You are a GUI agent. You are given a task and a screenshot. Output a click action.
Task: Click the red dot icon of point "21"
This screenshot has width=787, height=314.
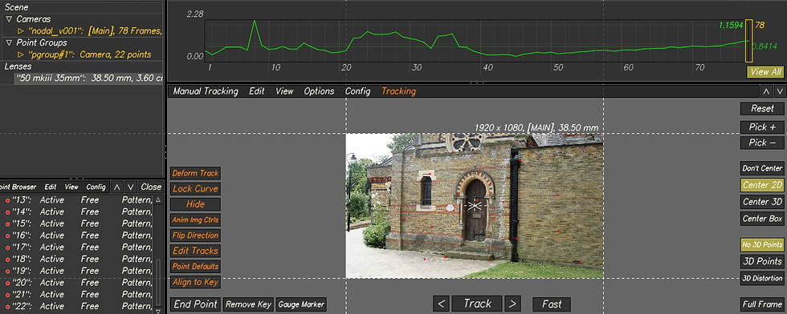click(x=7, y=295)
